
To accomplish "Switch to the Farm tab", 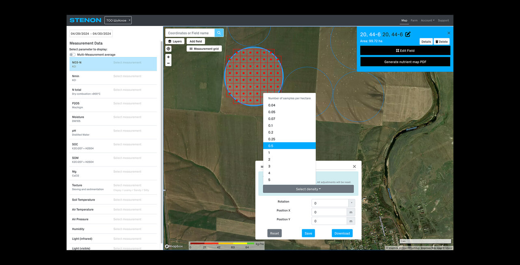I will click(x=414, y=20).
